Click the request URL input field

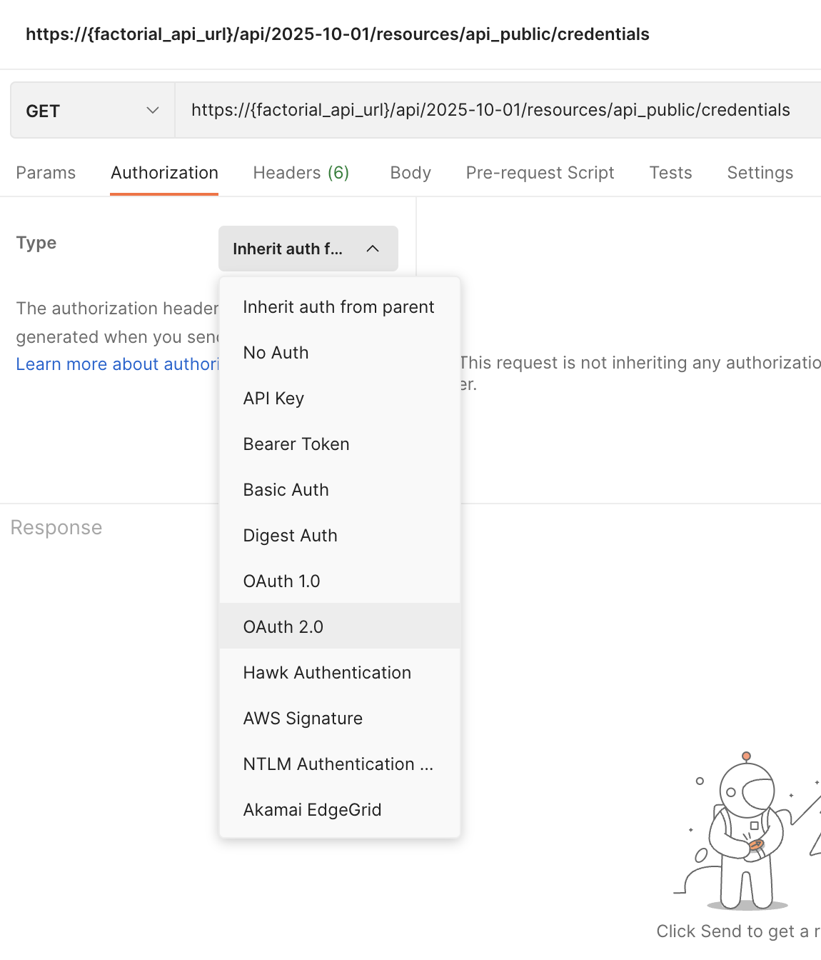coord(498,110)
